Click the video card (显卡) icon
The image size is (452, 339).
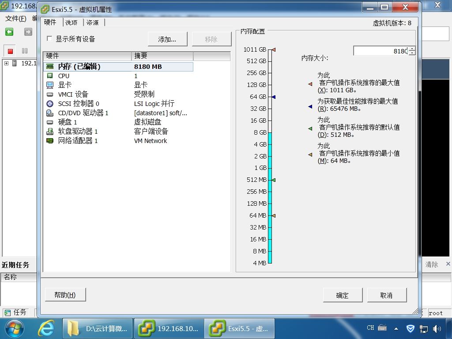(50, 85)
